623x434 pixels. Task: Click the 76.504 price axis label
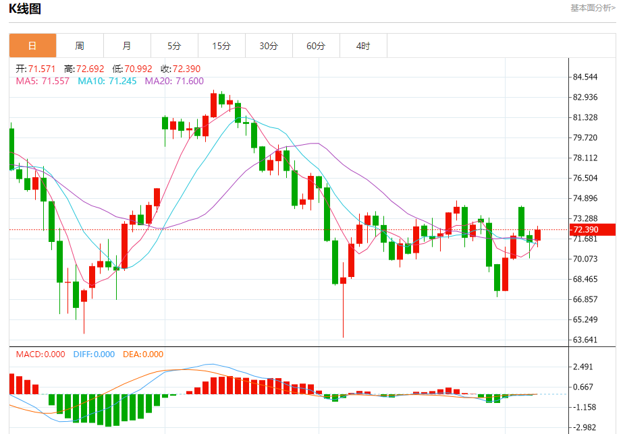coord(585,178)
